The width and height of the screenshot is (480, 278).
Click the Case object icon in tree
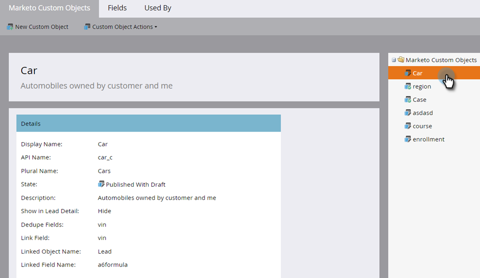(408, 99)
